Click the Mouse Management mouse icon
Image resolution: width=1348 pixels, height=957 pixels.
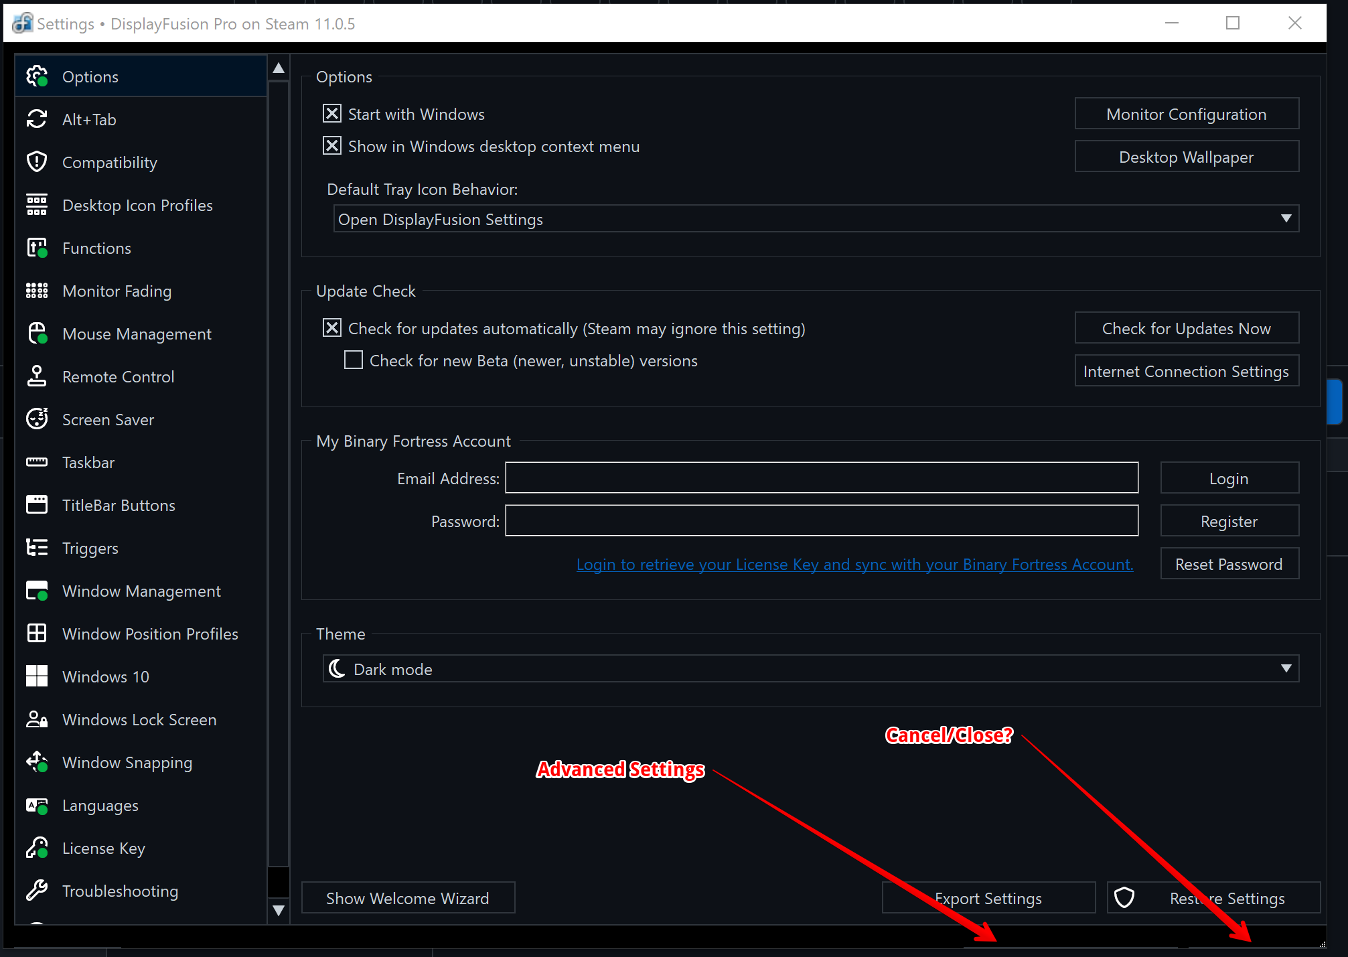coord(37,334)
